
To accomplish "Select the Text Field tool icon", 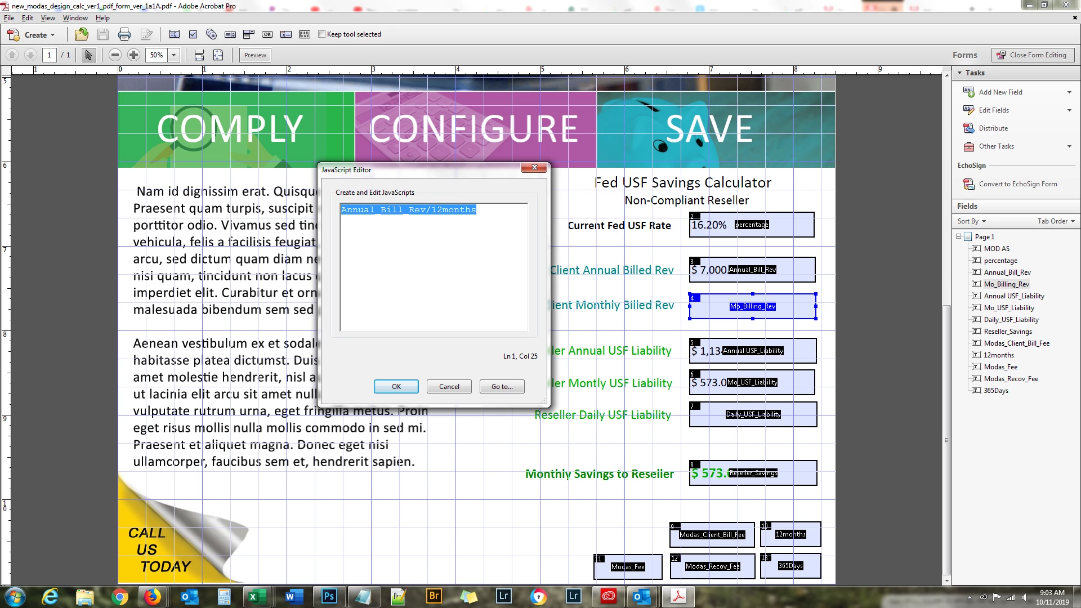I will click(x=175, y=34).
